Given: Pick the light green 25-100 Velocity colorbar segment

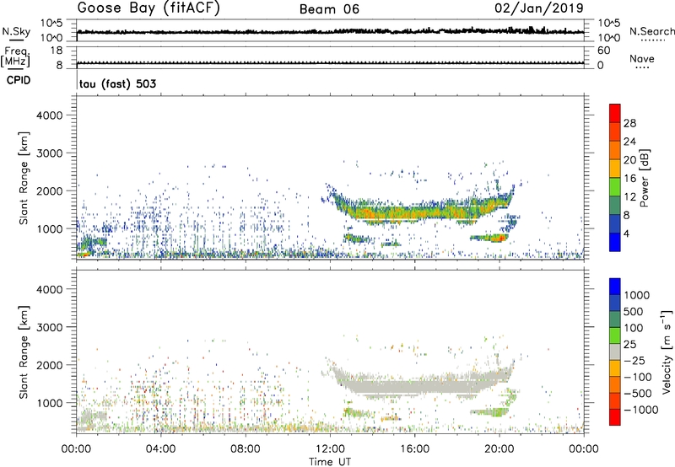Looking at the screenshot, I should [615, 335].
